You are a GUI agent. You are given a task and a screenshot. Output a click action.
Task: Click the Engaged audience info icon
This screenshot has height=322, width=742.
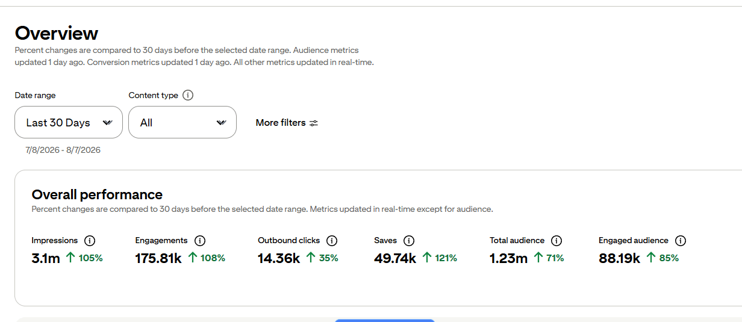click(681, 241)
